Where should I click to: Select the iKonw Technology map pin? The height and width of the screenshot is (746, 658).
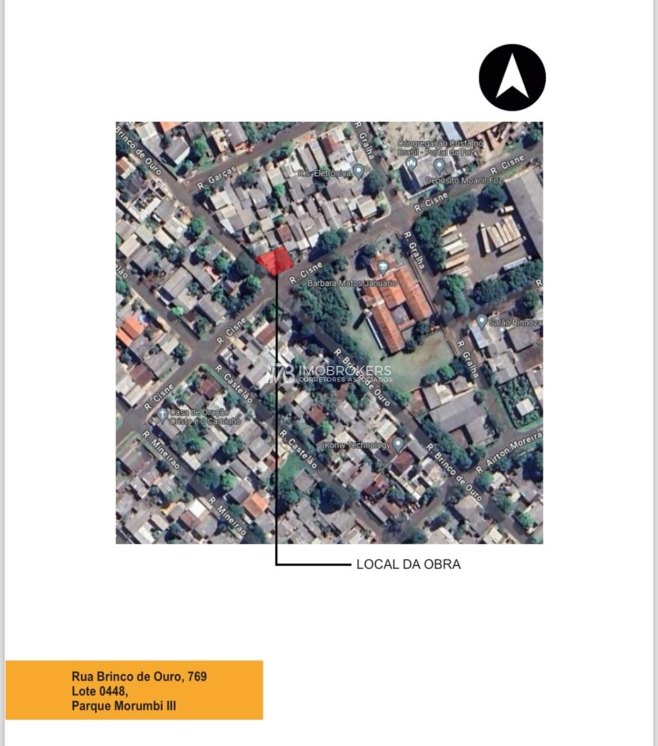[398, 444]
